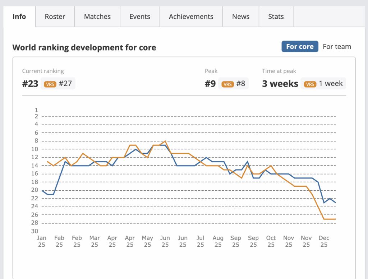Click the blue line's start at Jan 25
The image size is (368, 279).
click(x=42, y=190)
